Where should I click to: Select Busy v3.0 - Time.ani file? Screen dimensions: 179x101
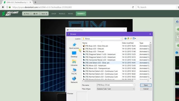[x=95, y=52]
